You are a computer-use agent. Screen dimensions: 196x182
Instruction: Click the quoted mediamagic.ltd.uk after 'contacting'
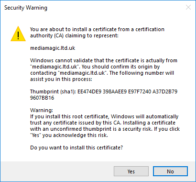[82, 73]
